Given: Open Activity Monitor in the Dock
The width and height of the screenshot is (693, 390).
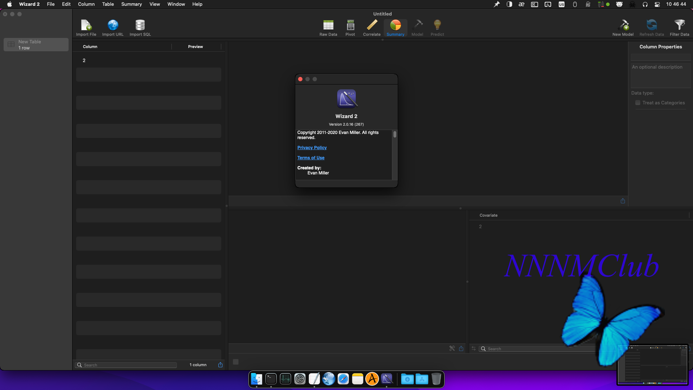Looking at the screenshot, I should tap(286, 379).
